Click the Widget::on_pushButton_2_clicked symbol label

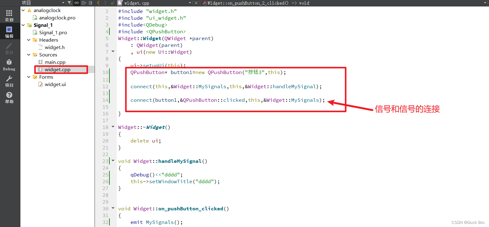tap(258, 3)
